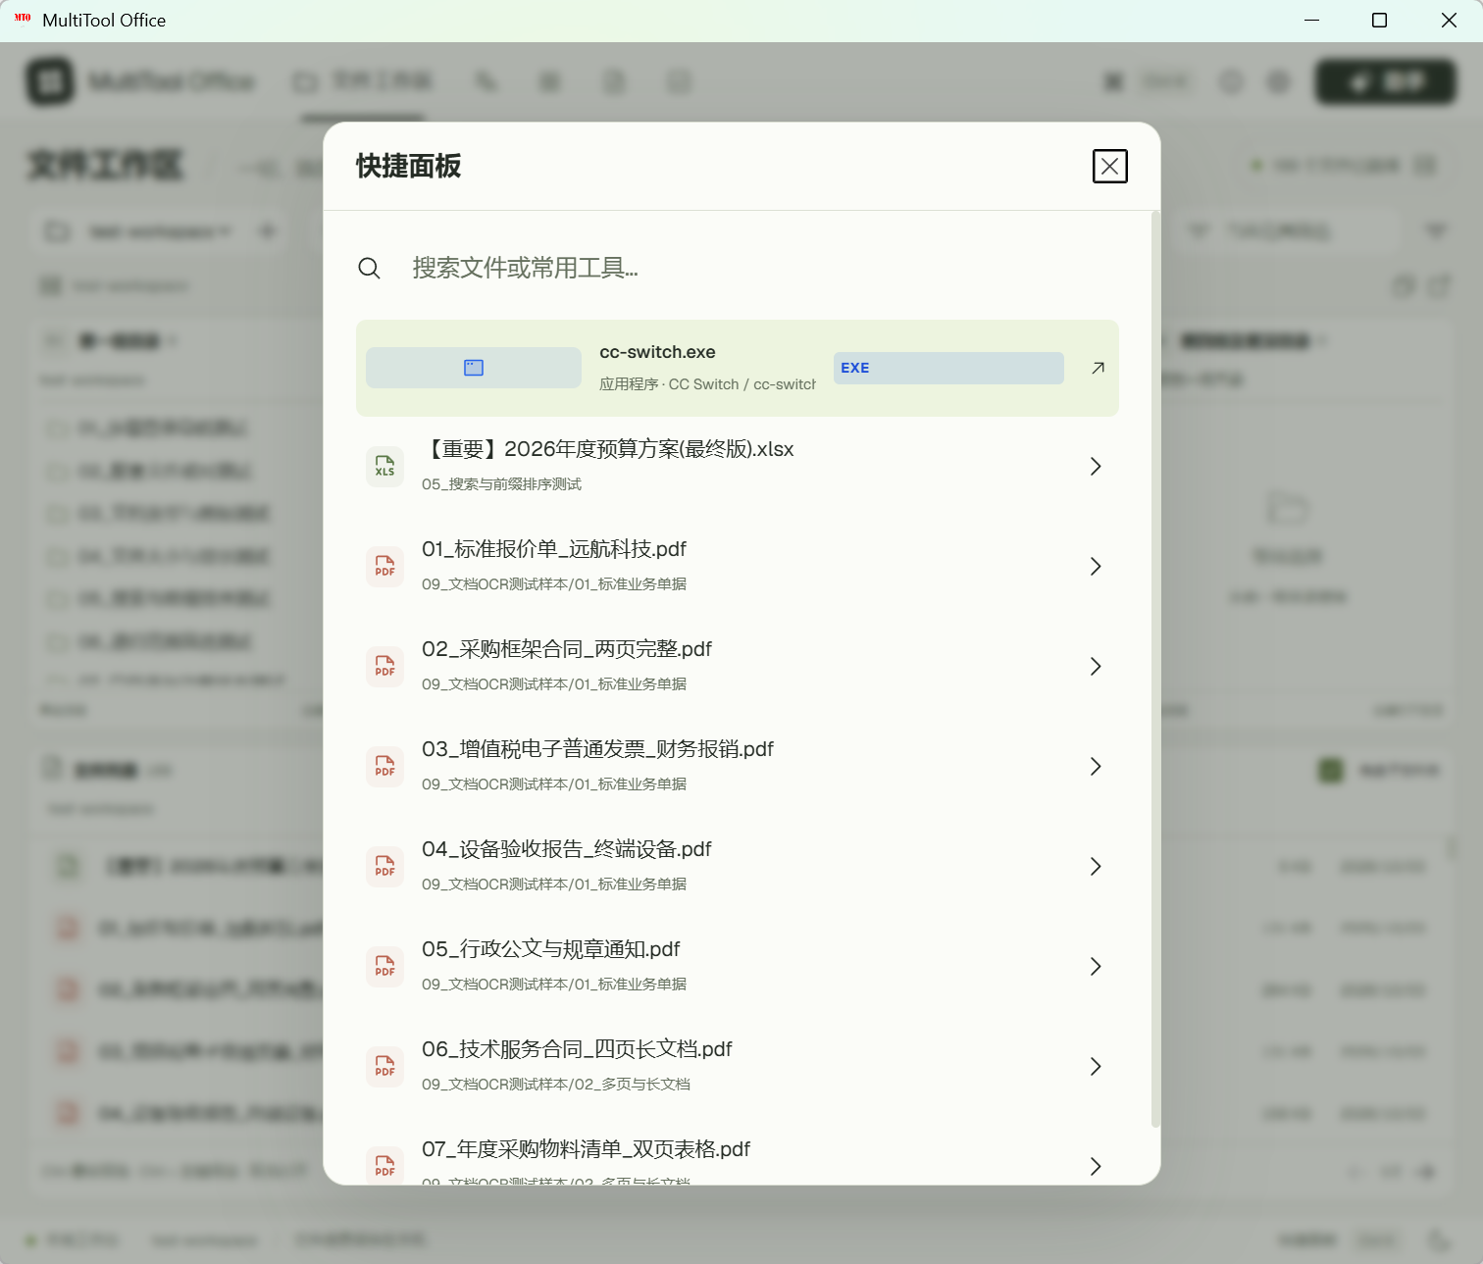This screenshot has height=1264, width=1483.
Task: Click the 应用程序 · CC Switch path subtitle
Action: click(x=707, y=384)
